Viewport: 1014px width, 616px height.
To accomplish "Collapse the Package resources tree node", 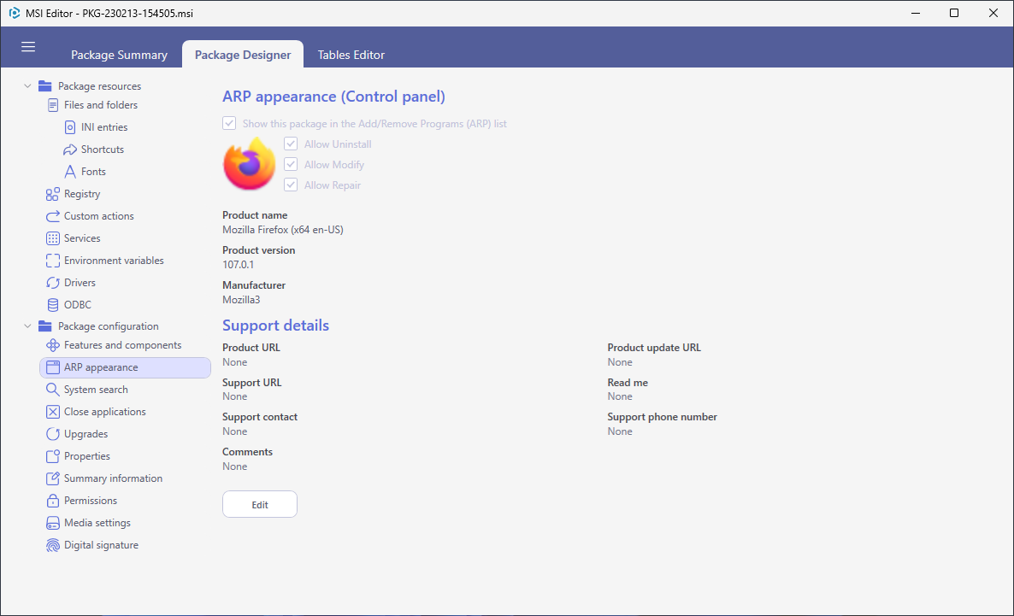I will point(27,86).
